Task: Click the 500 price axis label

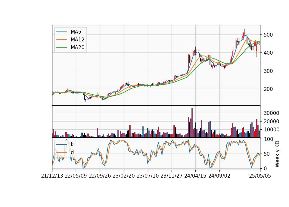Action: pyautogui.click(x=268, y=35)
